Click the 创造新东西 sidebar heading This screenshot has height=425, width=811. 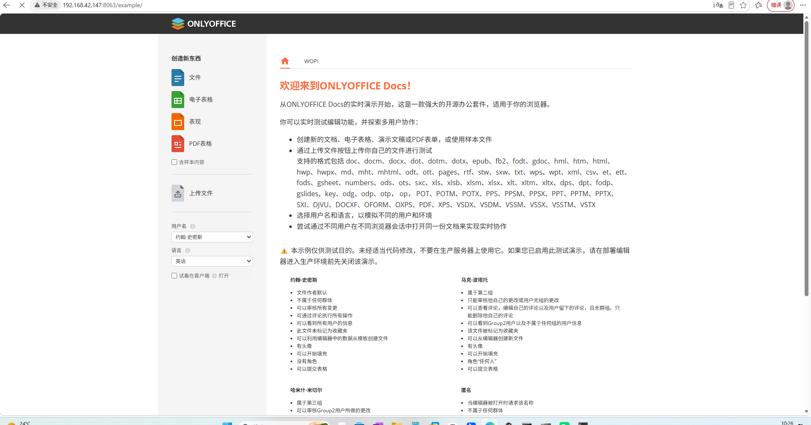tap(186, 58)
